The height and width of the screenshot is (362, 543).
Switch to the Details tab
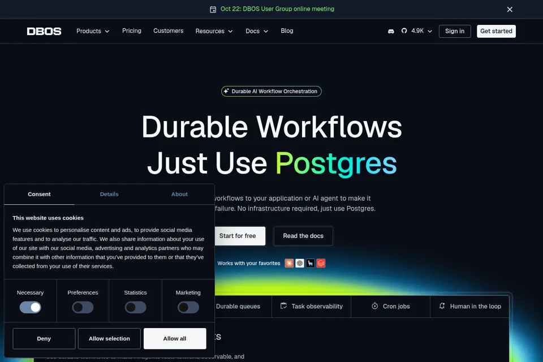(x=109, y=195)
